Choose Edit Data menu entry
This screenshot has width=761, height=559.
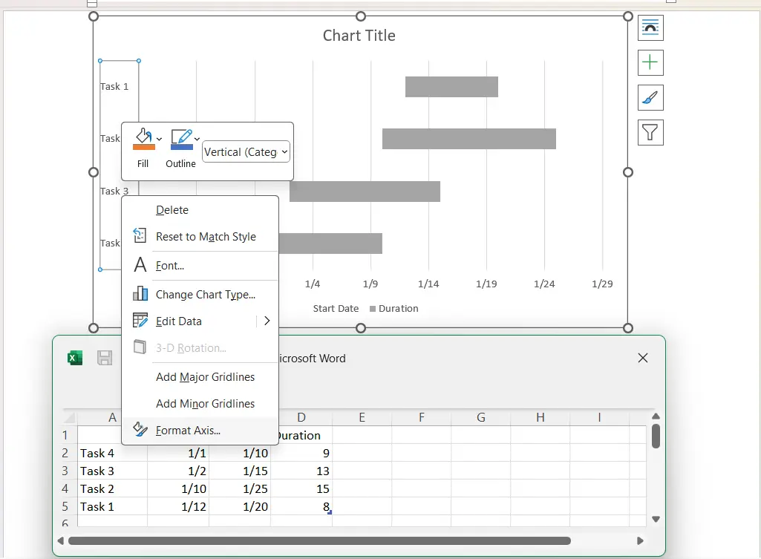(179, 321)
